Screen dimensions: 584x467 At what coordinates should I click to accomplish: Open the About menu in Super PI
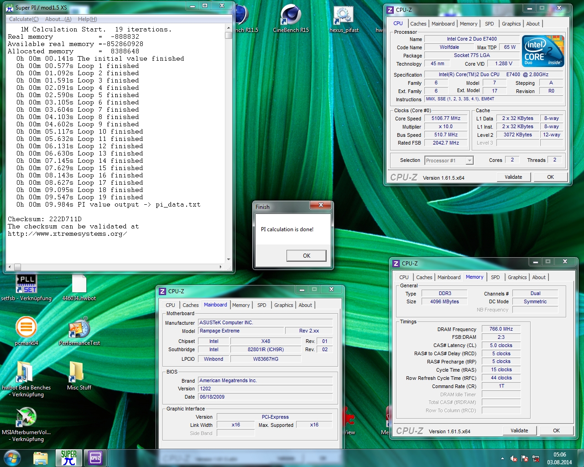[x=58, y=19]
